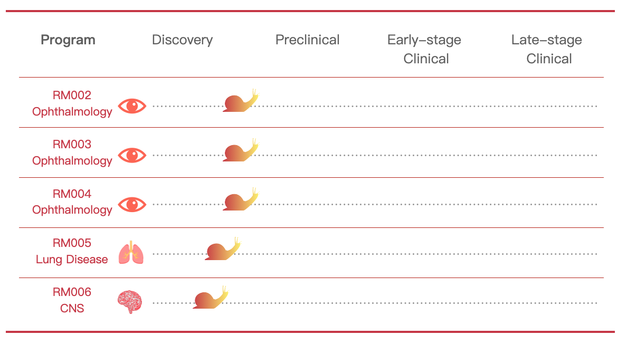The height and width of the screenshot is (344, 627).
Task: Click the snail marker in RM002 row
Action: (x=241, y=101)
